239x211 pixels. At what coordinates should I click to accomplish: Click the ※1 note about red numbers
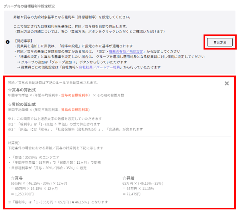(56, 119)
